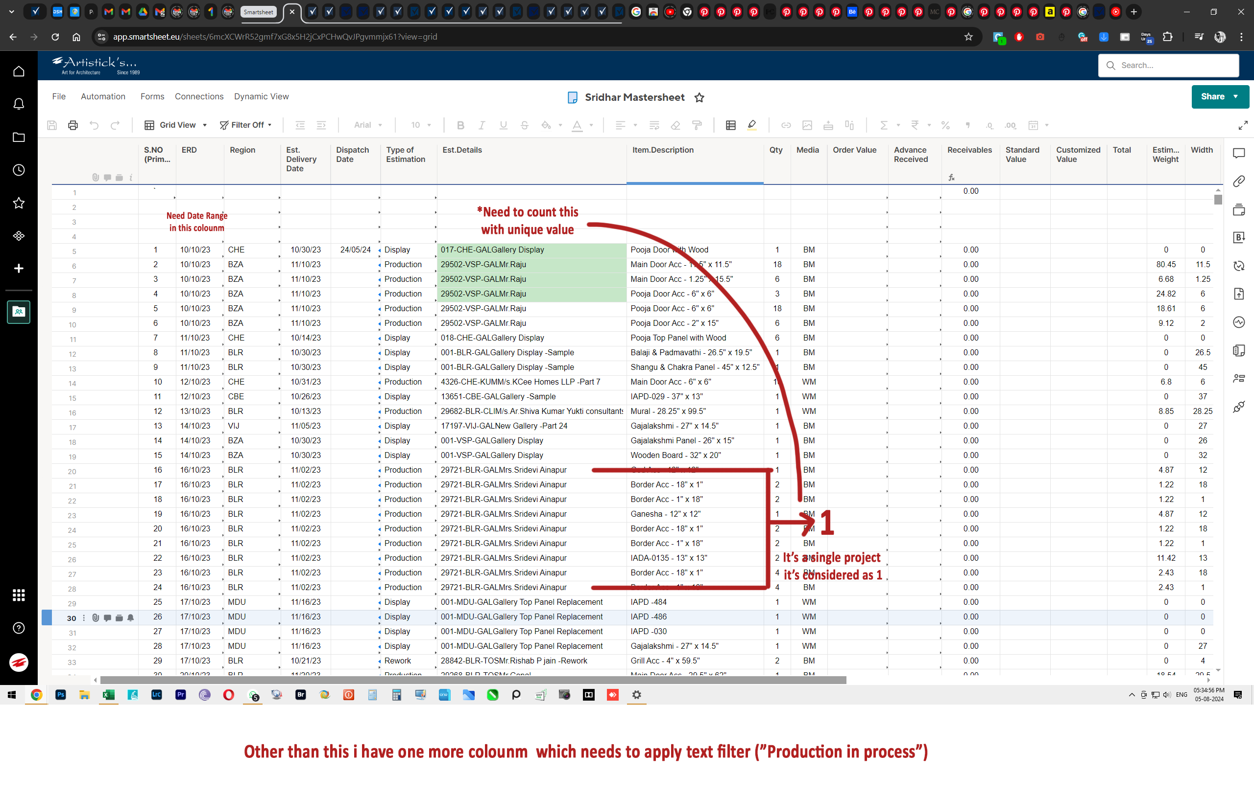Viewport: 1254px width, 799px height.
Task: Bookmark this page star in address bar
Action: [968, 37]
